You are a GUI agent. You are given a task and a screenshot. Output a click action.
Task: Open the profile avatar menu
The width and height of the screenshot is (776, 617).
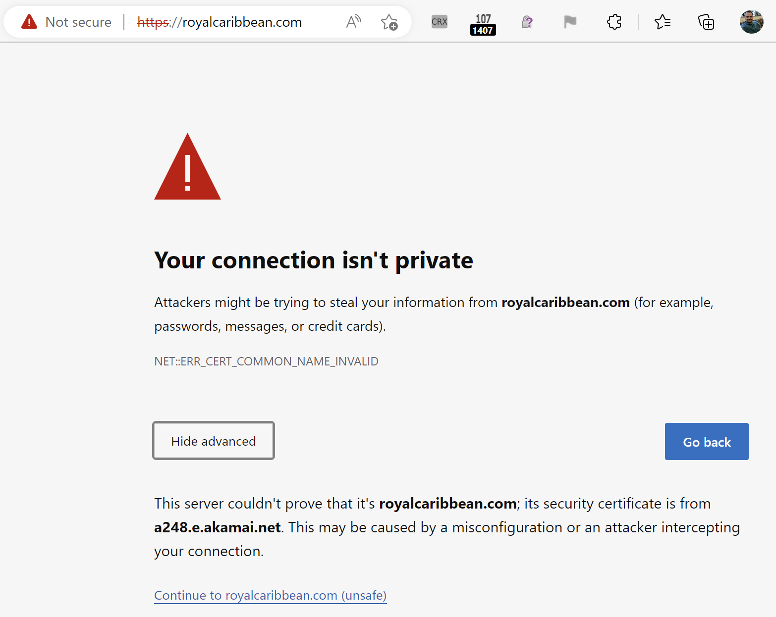pos(751,22)
